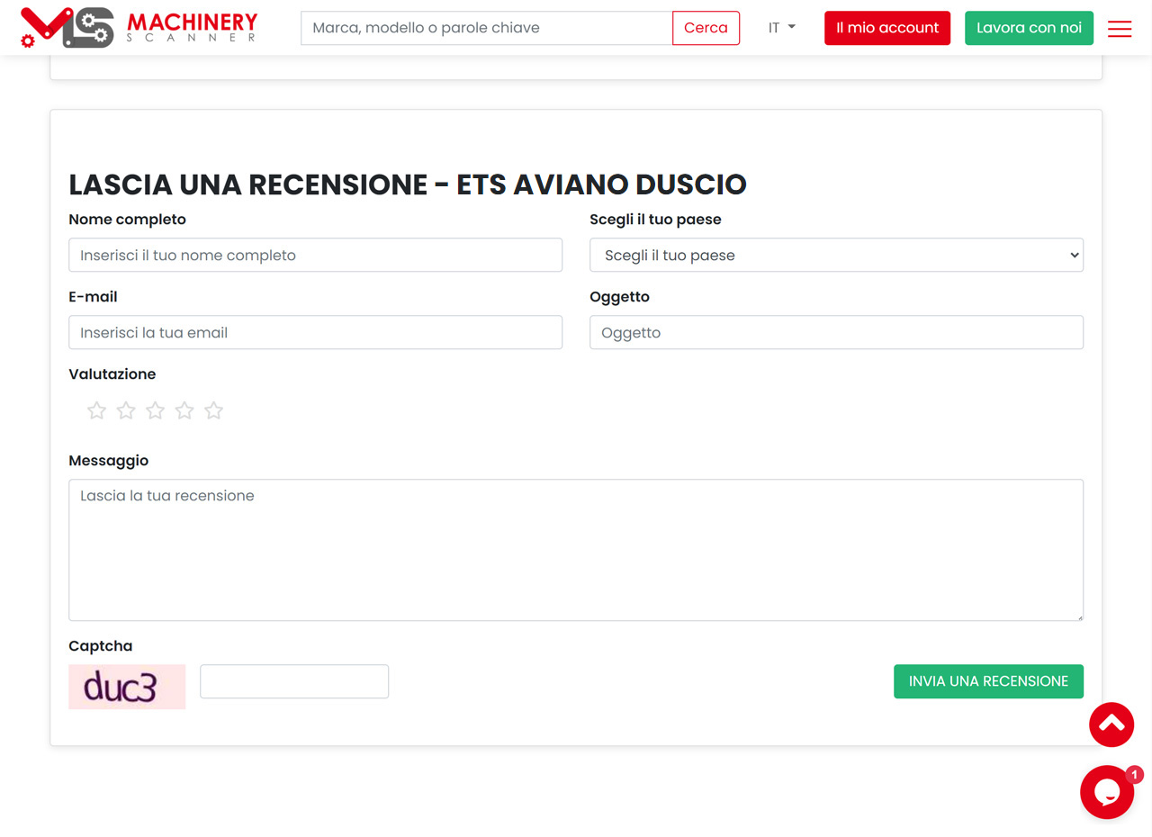Select the third rating star
Screen dimensions: 1152x837
[x=156, y=410]
